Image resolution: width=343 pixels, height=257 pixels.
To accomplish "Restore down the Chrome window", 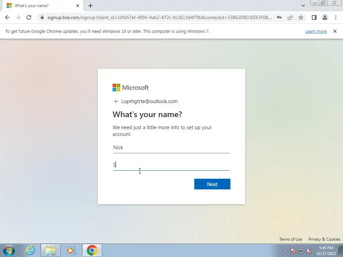I will [323, 3].
